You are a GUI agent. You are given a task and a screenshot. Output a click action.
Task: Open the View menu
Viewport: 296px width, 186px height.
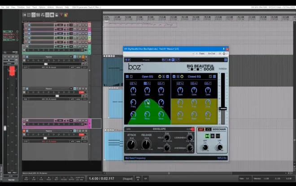pyautogui.click(x=13, y=7)
